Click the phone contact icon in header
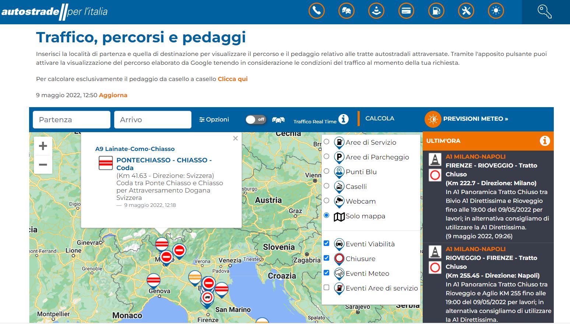 click(316, 11)
